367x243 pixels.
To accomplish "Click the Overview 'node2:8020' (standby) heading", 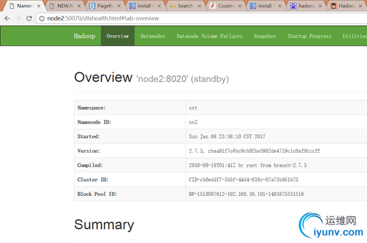I will 152,78.
